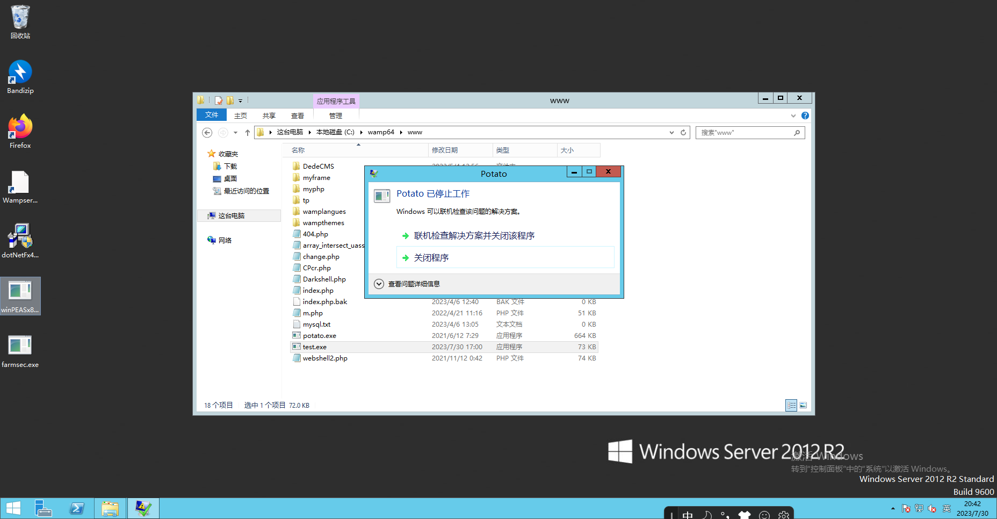Open the 文件 (File) menu

(212, 115)
